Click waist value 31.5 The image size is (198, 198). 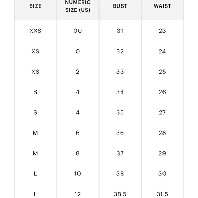tap(162, 194)
